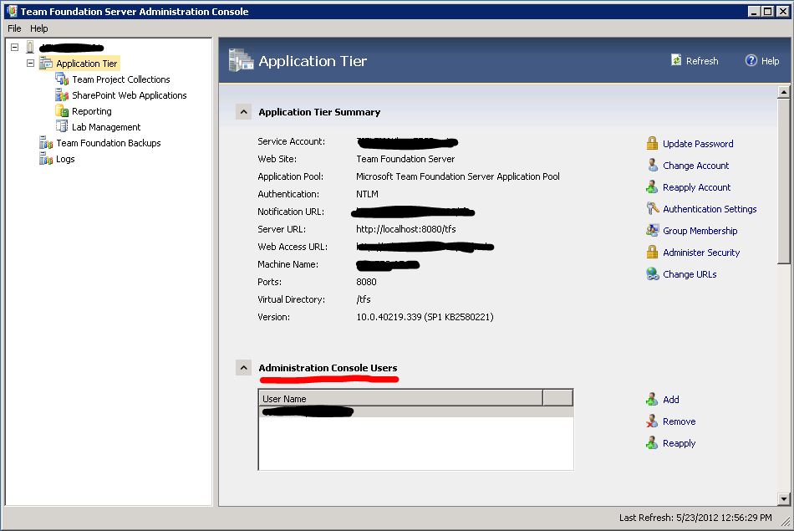Click the Refresh icon in header
Screen dimensions: 794x531
(x=676, y=60)
